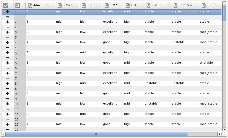Click the attribute icon beside Adm_Decs header
Image resolution: width=228 pixels, height=138 pixels.
30,5
